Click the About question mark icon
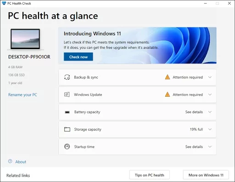The width and height of the screenshot is (235, 182). 10,161
